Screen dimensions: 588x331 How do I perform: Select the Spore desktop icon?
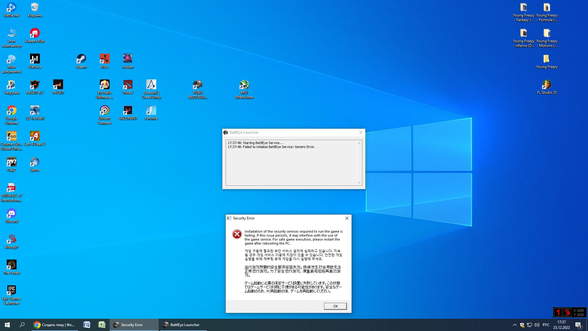point(35,164)
